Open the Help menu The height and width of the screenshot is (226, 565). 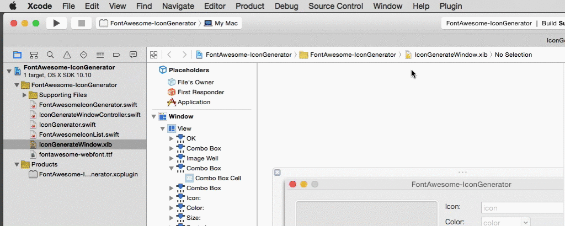421,6
